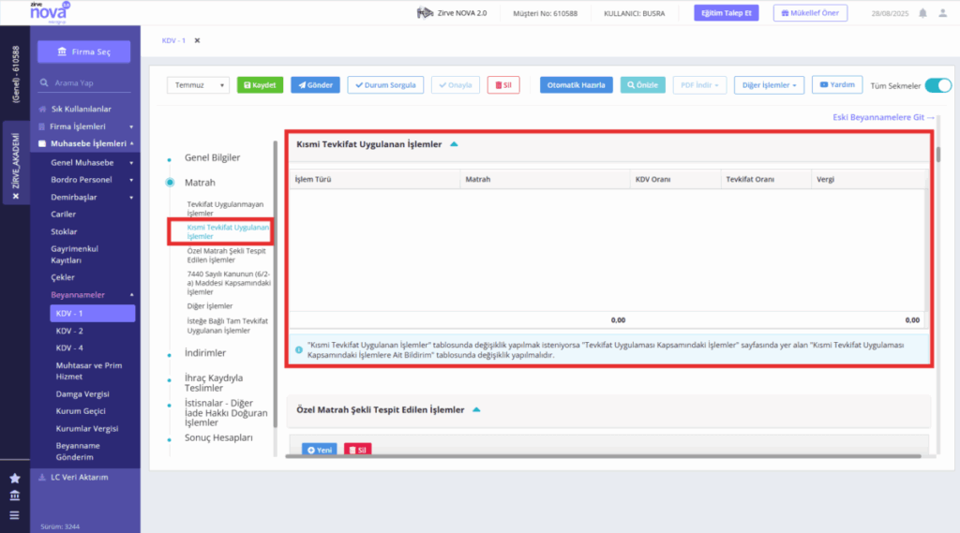Click the green Kaydet button
Screen dimensions: 960x533
click(260, 85)
